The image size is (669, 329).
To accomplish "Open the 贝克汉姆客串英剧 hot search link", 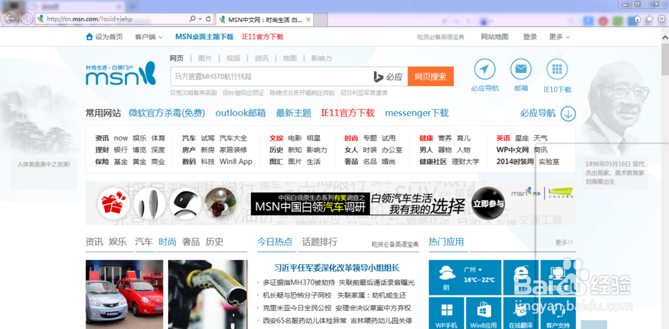I will 193,92.
